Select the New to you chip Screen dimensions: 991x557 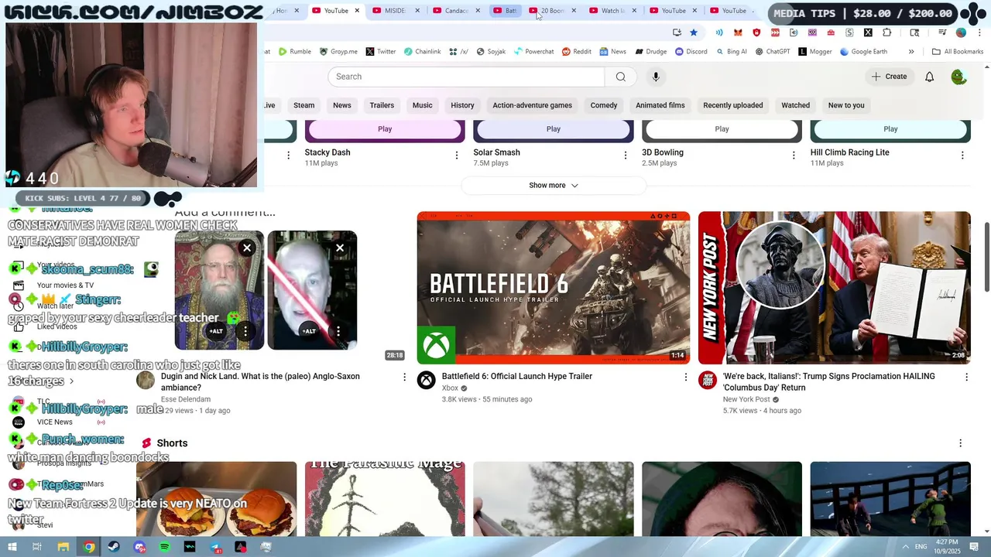click(846, 105)
